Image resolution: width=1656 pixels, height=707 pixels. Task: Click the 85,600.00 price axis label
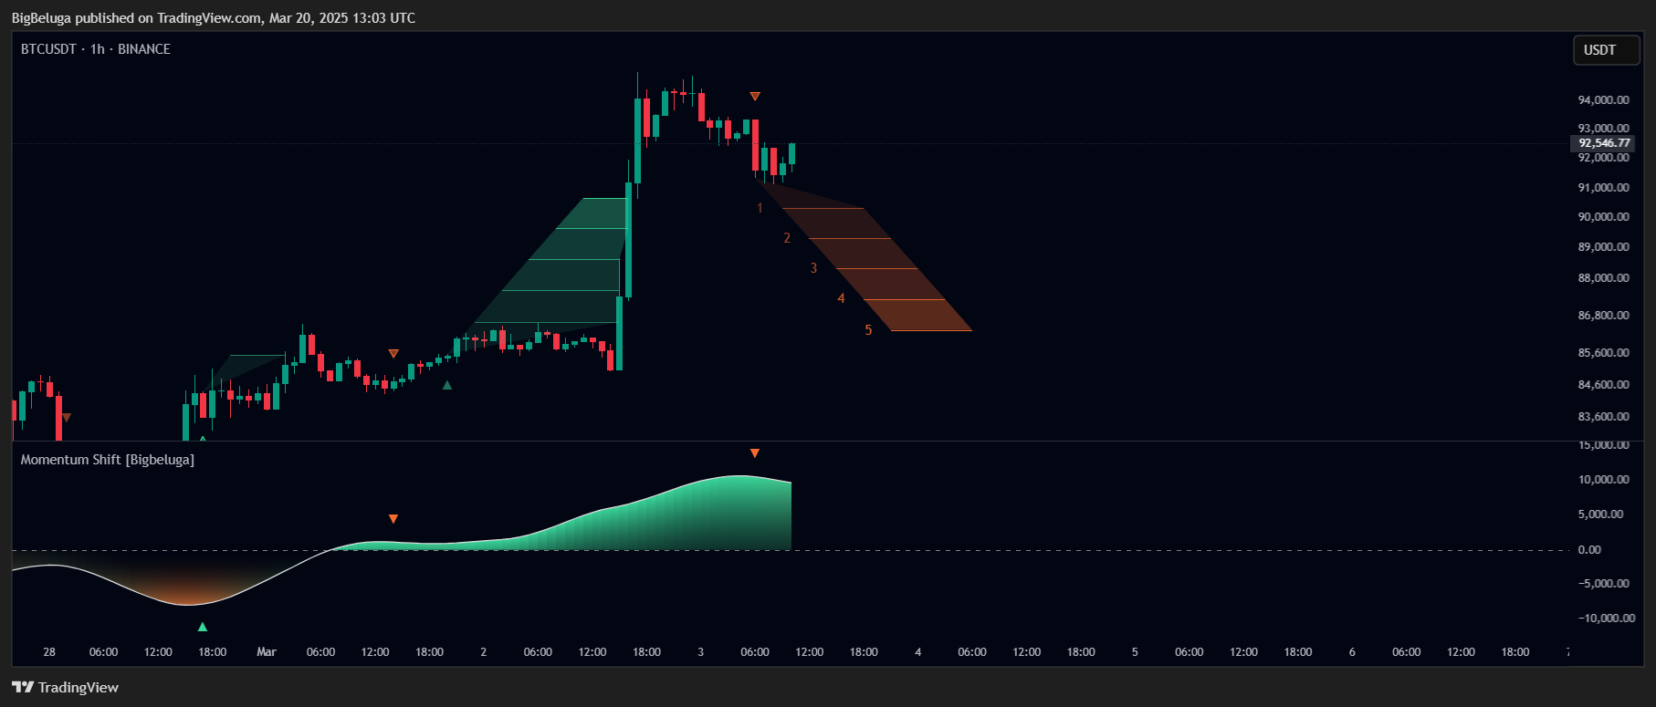1604,353
